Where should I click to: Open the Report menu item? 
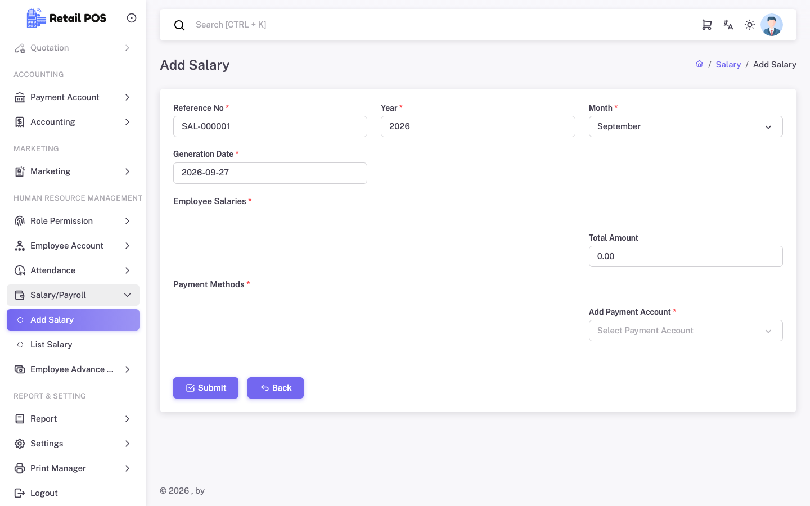pyautogui.click(x=73, y=419)
